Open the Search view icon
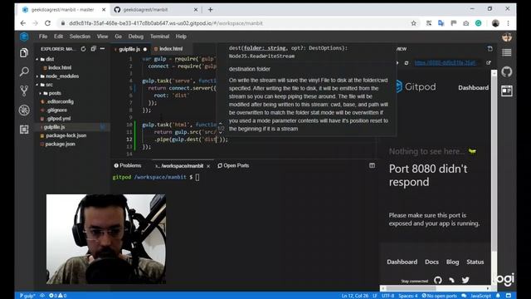Screen dimensions: 531x299 coord(24,71)
